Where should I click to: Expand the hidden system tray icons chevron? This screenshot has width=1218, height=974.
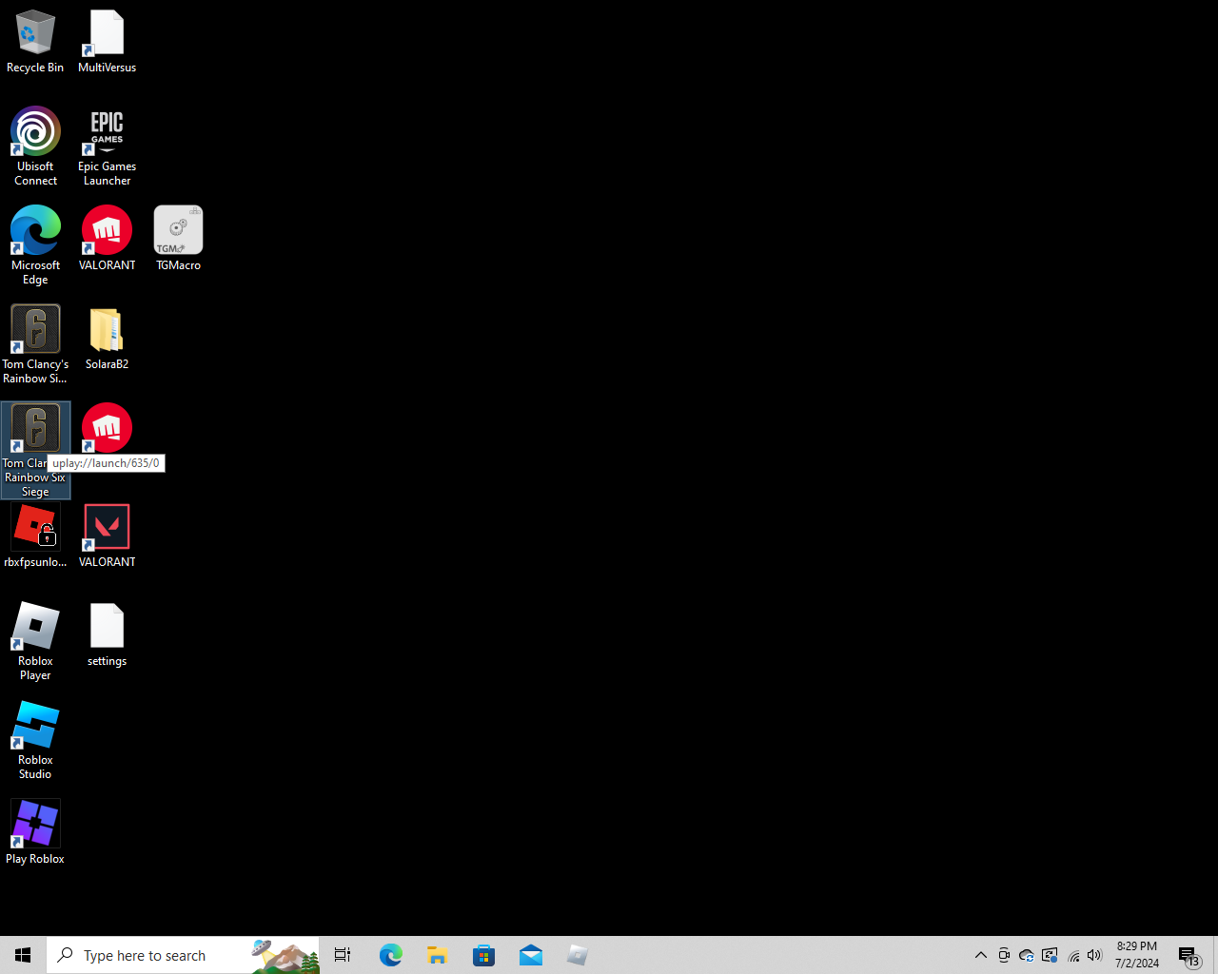(981, 955)
